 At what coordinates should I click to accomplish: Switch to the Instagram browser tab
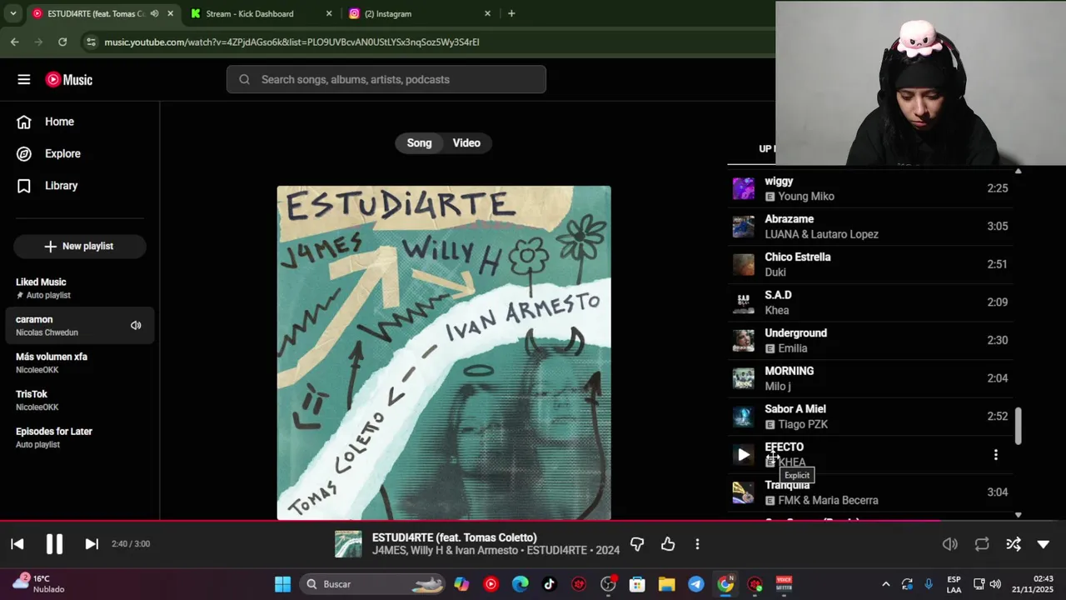(x=418, y=13)
